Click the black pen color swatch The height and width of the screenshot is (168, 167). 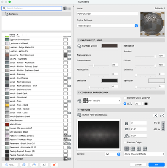point(146,104)
